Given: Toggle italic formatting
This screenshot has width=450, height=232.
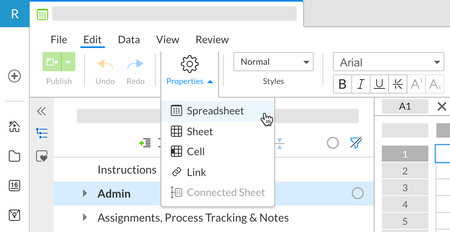Looking at the screenshot, I should [x=361, y=84].
